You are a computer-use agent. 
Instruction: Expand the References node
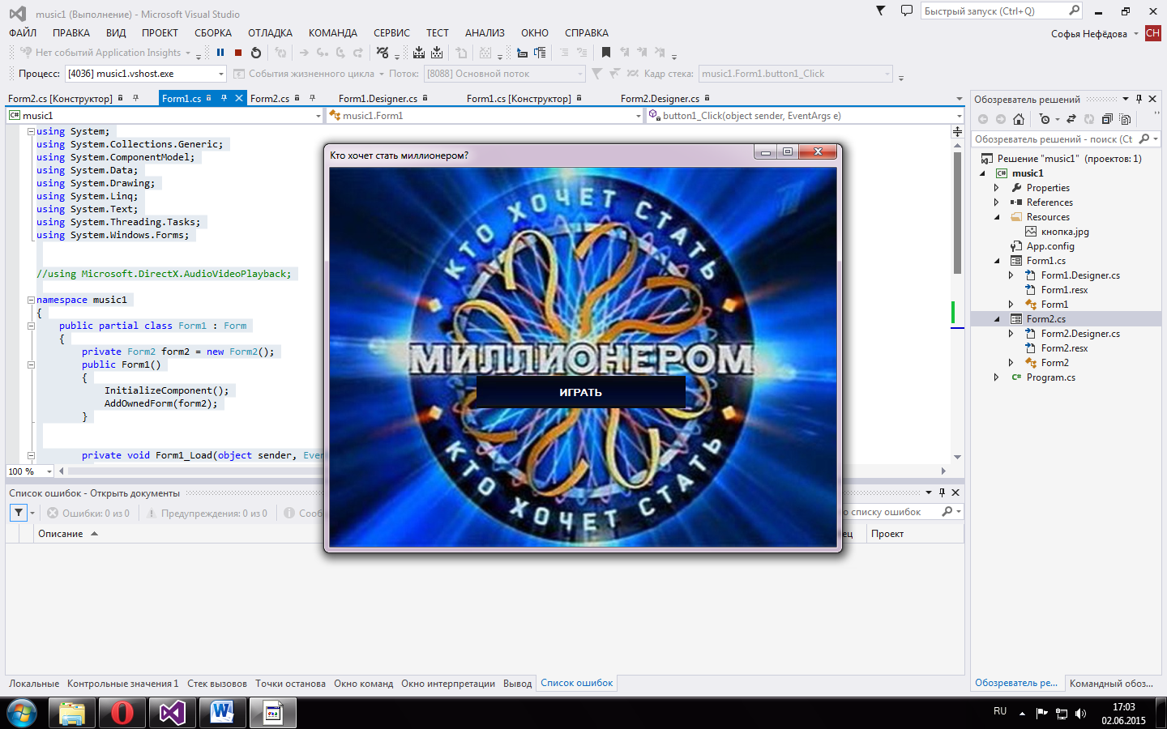(x=997, y=202)
